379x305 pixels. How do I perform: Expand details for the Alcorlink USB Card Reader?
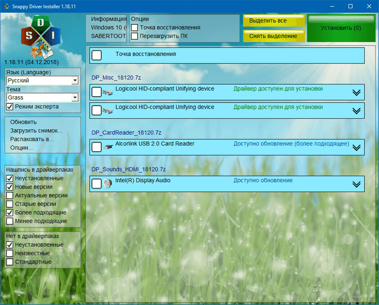click(x=356, y=147)
